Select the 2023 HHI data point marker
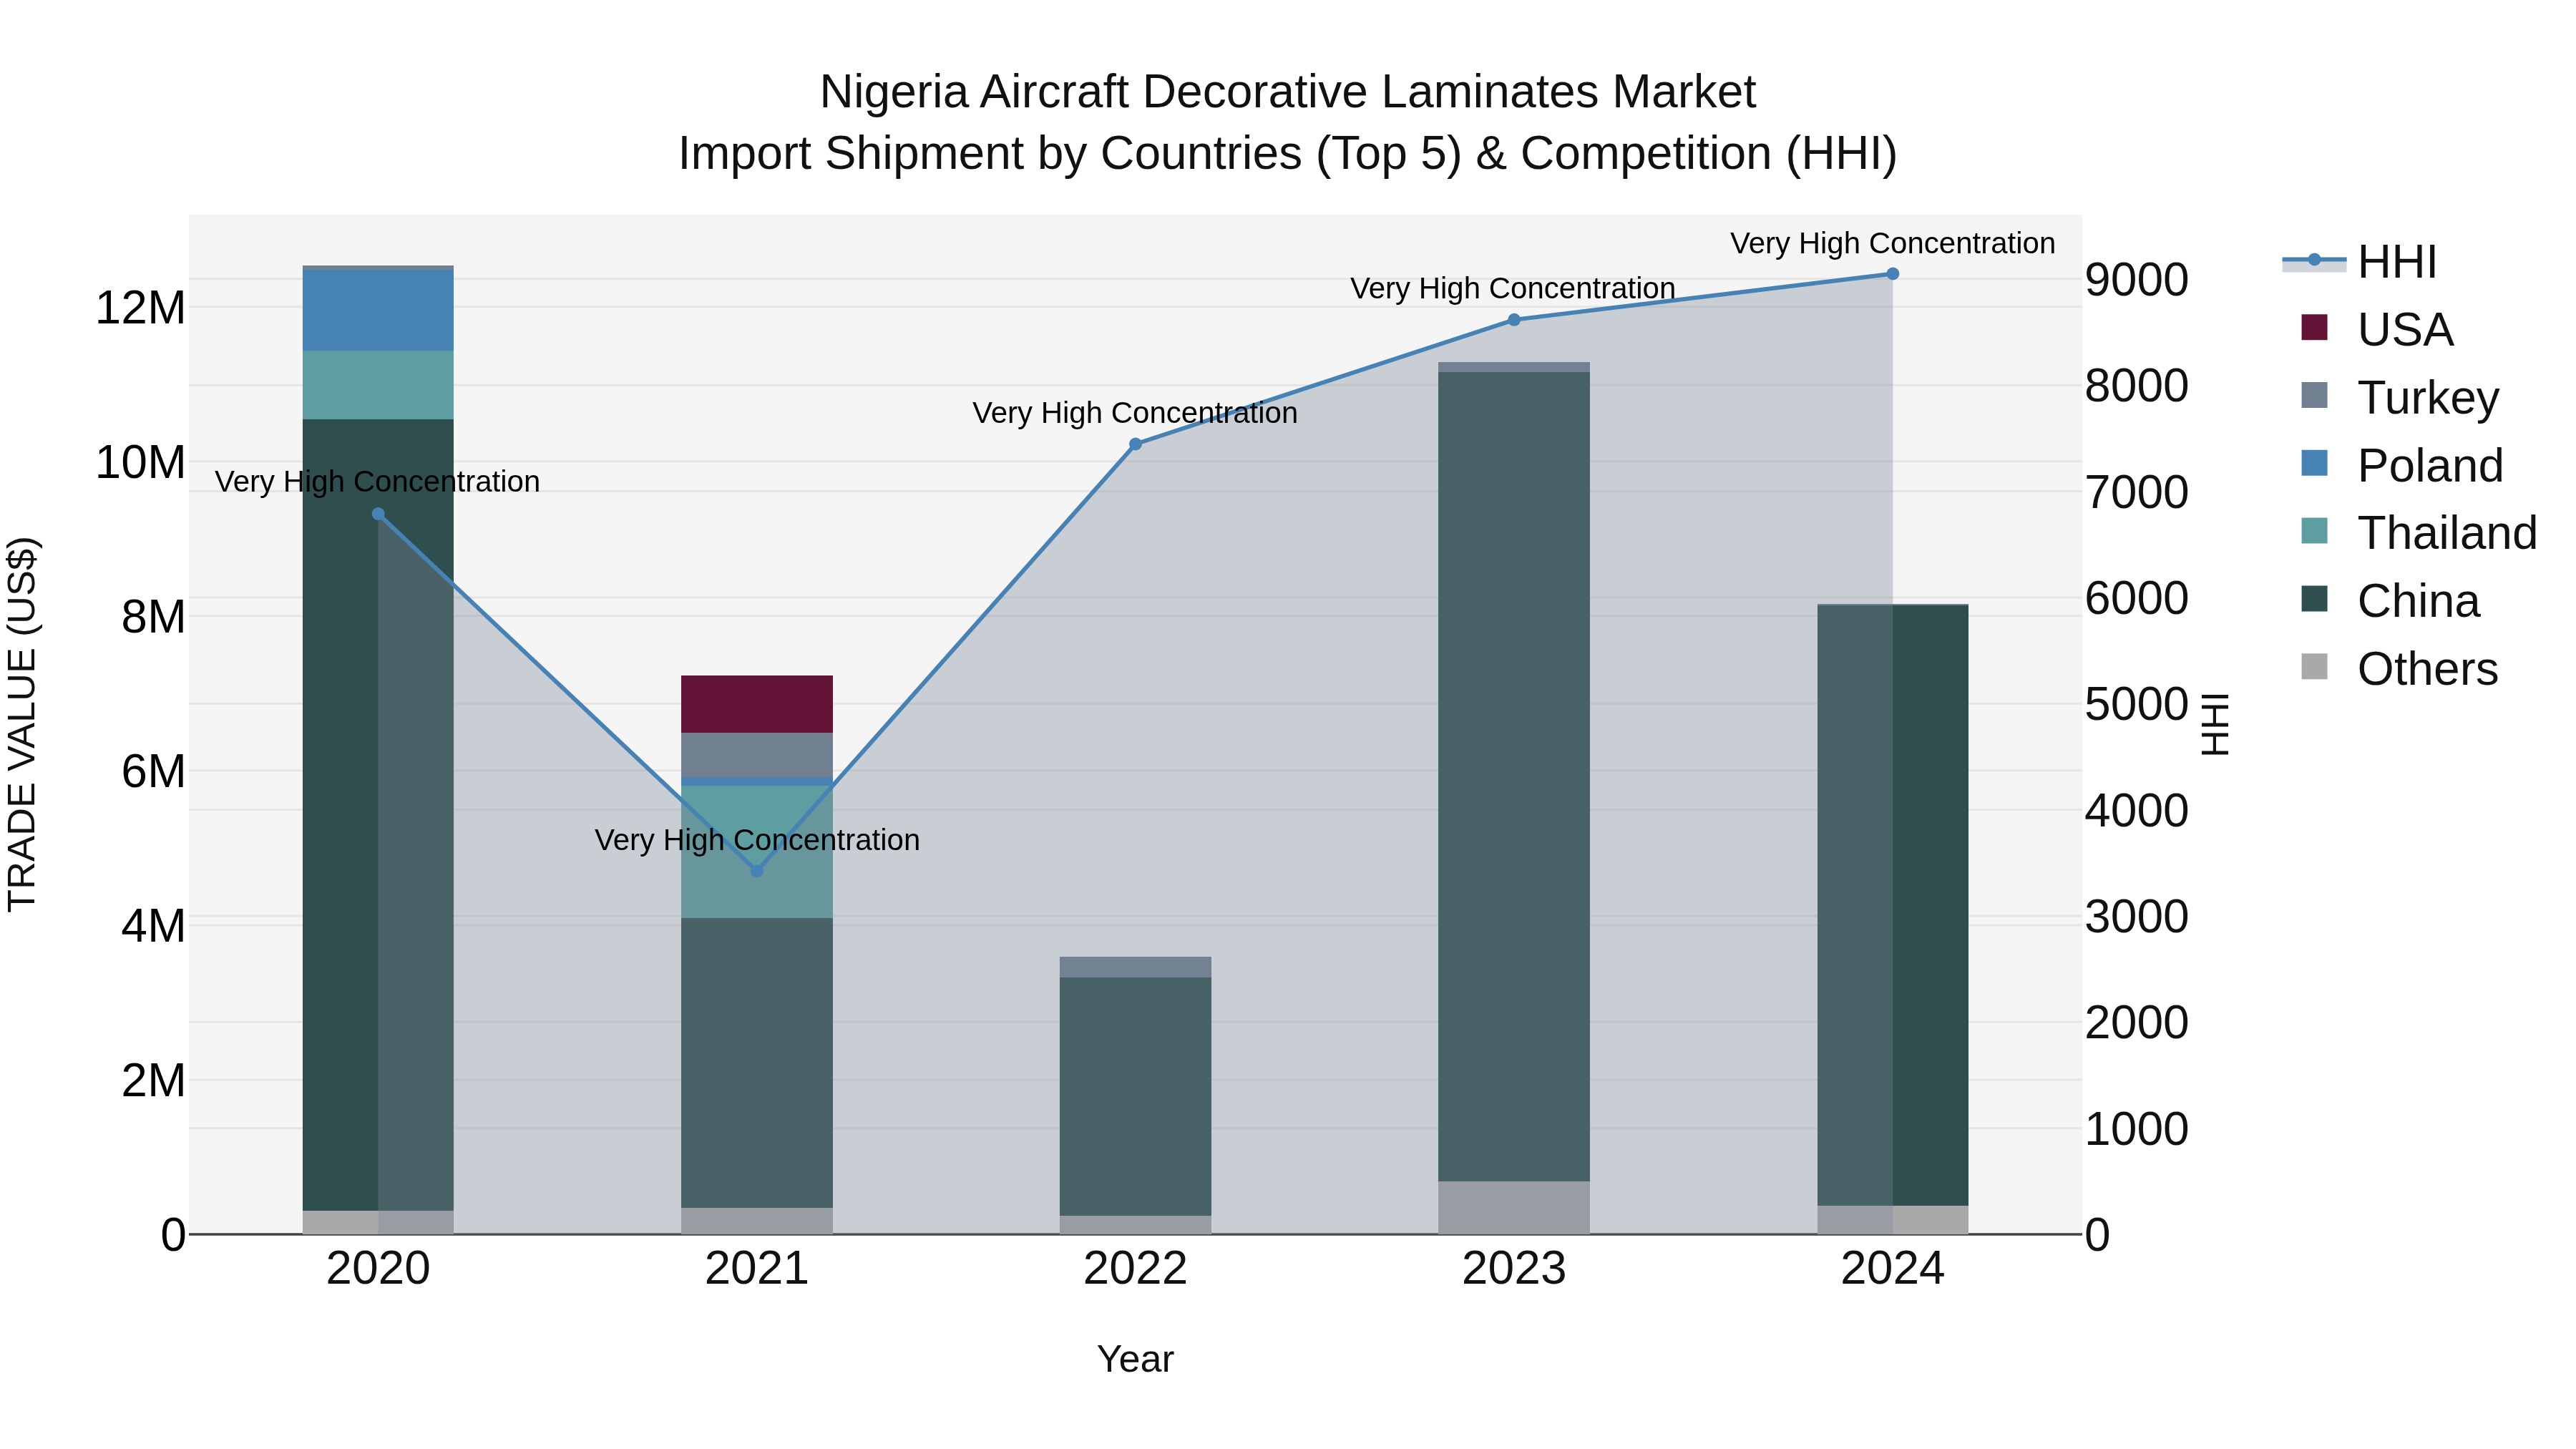 pyautogui.click(x=1514, y=320)
